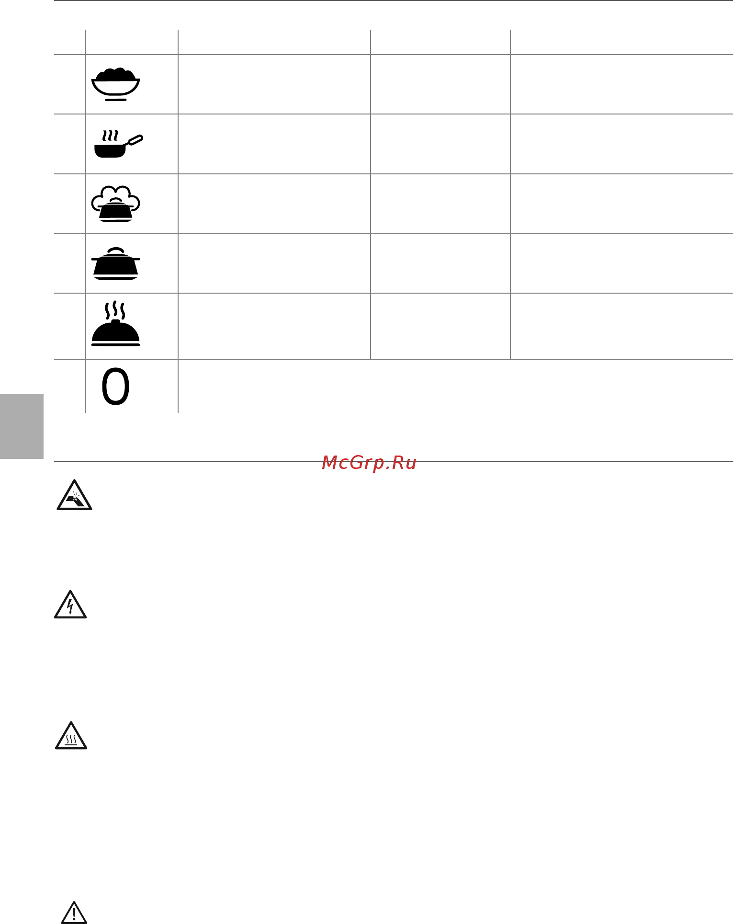Image resolution: width=733 pixels, height=924 pixels.
Task: Click the bowl of food icon
Action: [x=115, y=84]
